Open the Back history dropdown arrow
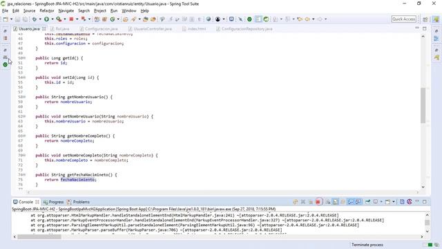Screen dimensions: 442x249 [313, 19]
